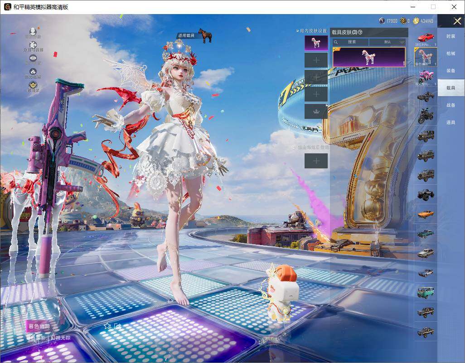This screenshot has height=363, width=465.
Task: Choose the silver sedan vehicle
Action: [426, 253]
